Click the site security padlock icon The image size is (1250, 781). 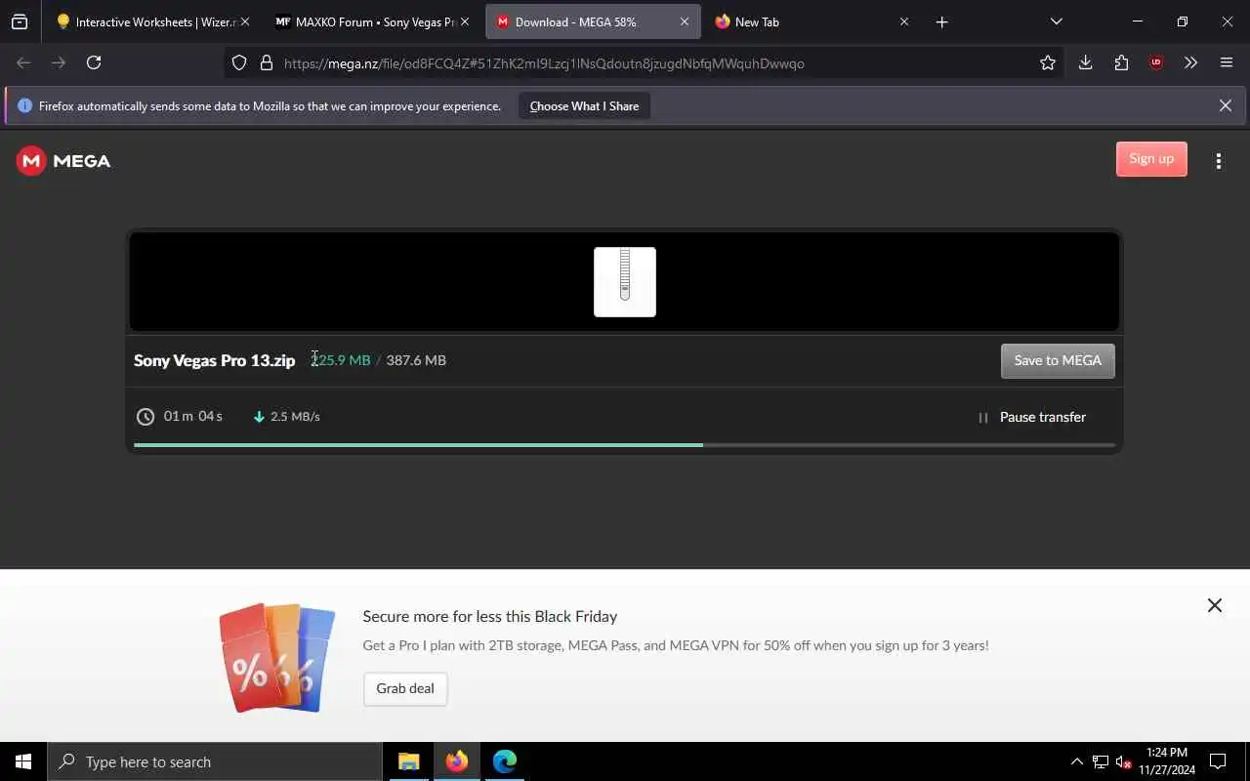click(x=267, y=63)
